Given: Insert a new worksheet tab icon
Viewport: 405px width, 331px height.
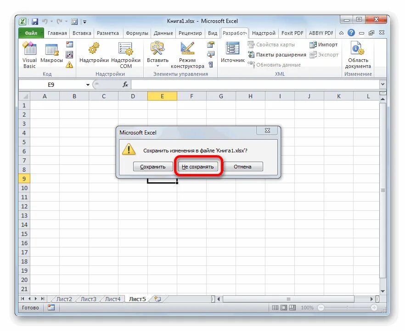Looking at the screenshot, I should [x=157, y=299].
